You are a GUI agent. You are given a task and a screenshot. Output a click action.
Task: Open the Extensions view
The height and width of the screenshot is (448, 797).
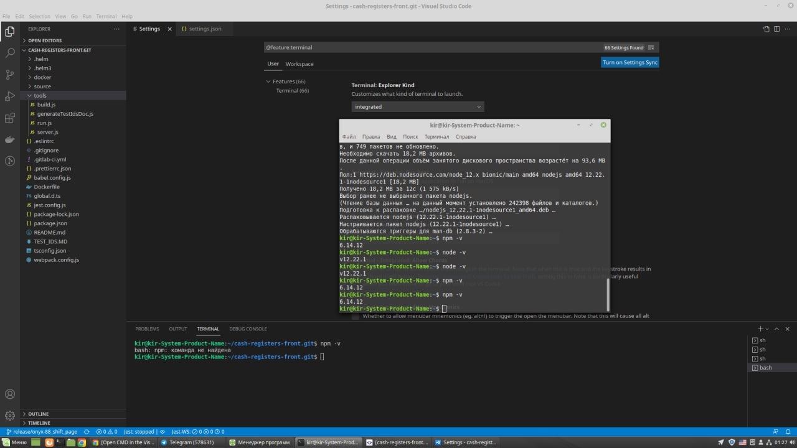click(10, 118)
